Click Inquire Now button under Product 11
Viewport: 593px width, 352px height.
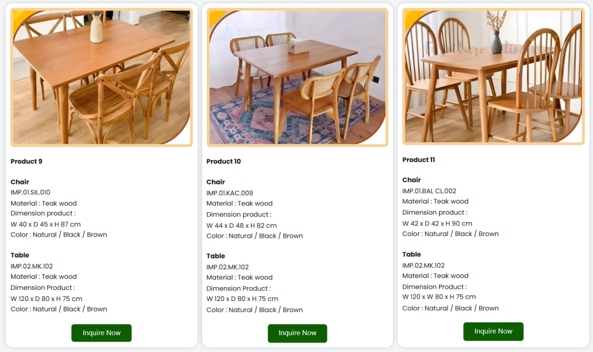click(493, 331)
